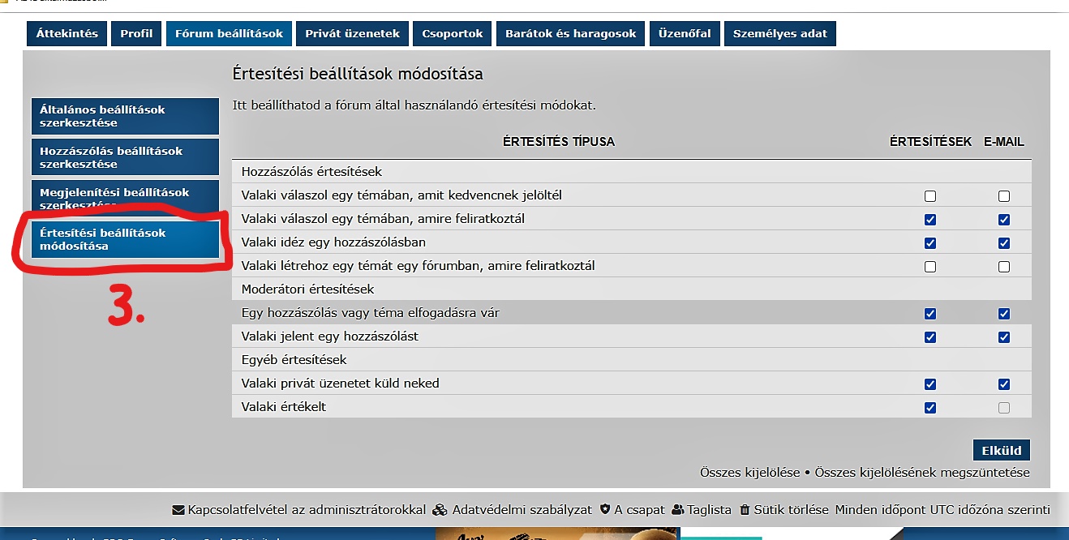The image size is (1069, 540).
Task: Open 'Hozzászólás beállítások szerkesztése' settings
Action: coord(125,156)
